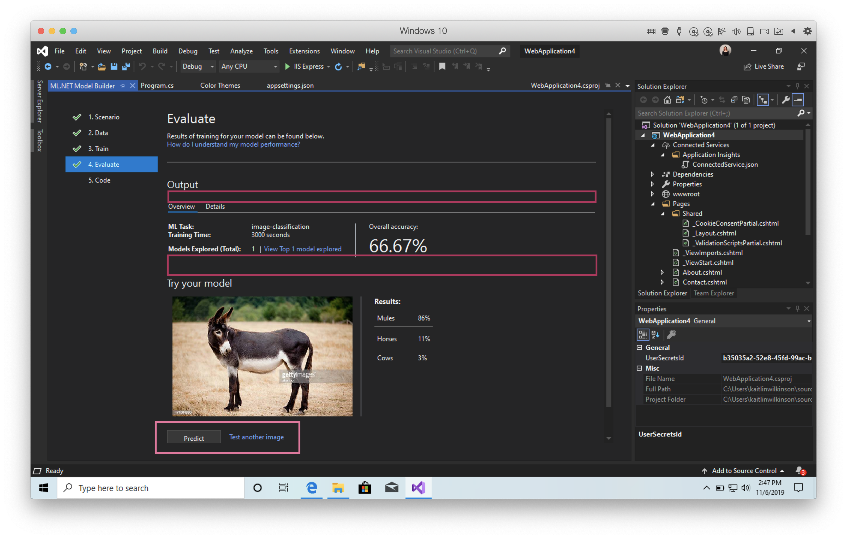Select the Undo icon on the toolbar
Screen dimensions: 847x539
coord(143,66)
